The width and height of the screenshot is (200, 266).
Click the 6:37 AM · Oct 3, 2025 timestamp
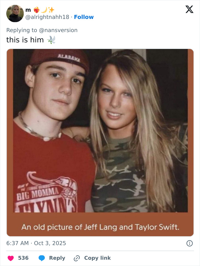[x=36, y=243]
